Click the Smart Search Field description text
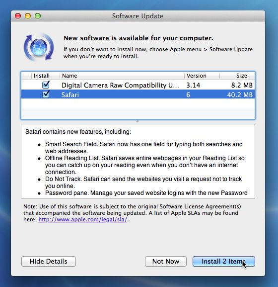The image size is (278, 287). tap(144, 148)
